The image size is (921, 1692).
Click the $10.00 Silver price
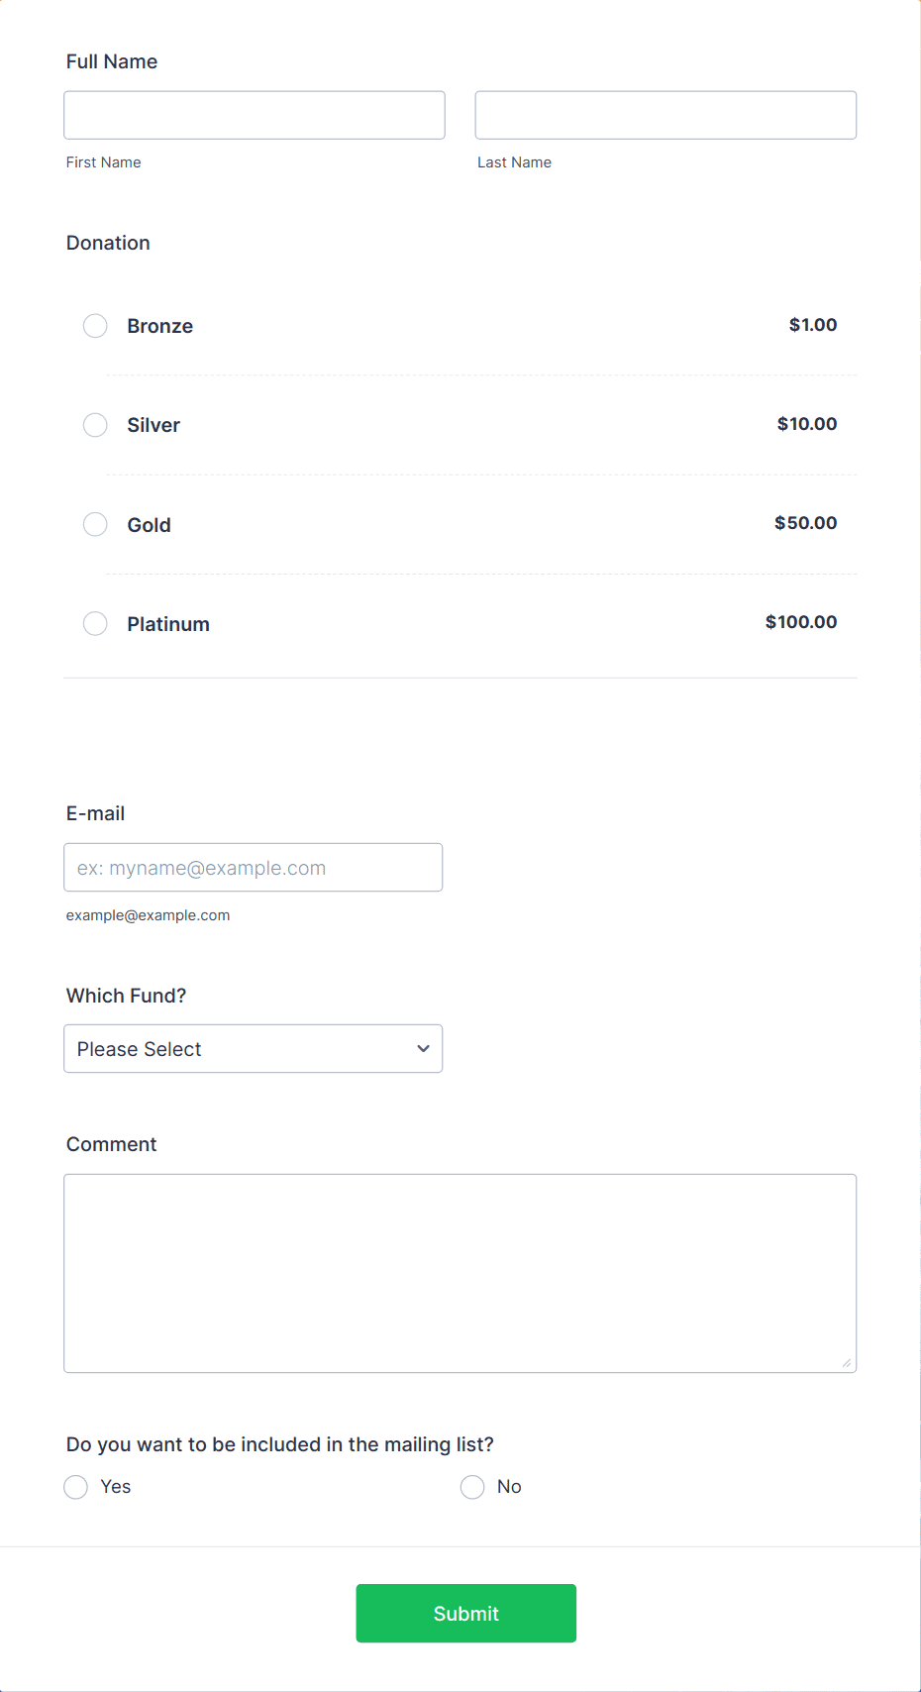coord(807,424)
